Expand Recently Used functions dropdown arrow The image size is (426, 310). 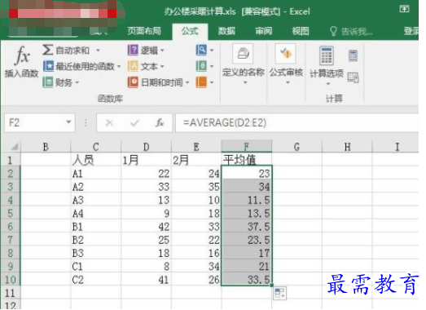(119, 66)
